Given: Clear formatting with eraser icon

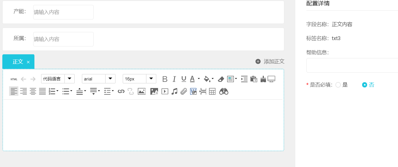Looking at the screenshot, I should (x=221, y=79).
